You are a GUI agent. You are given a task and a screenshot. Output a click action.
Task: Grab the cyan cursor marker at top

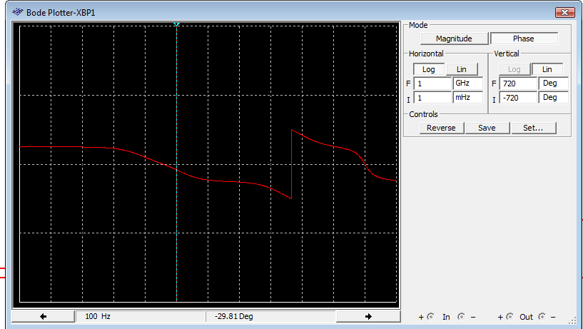(176, 24)
